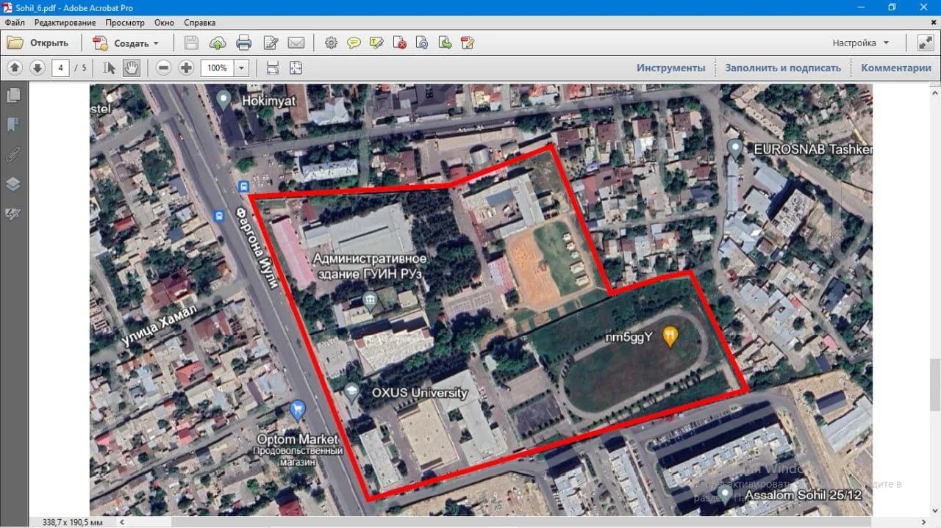Open the Bookmarks side panel
Screen dimensions: 941x528
pos(13,125)
